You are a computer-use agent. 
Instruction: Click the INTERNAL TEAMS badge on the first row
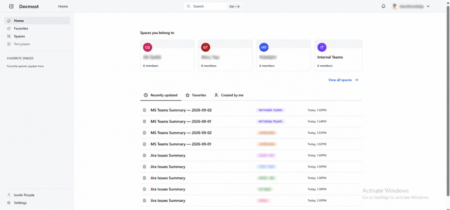click(270, 110)
